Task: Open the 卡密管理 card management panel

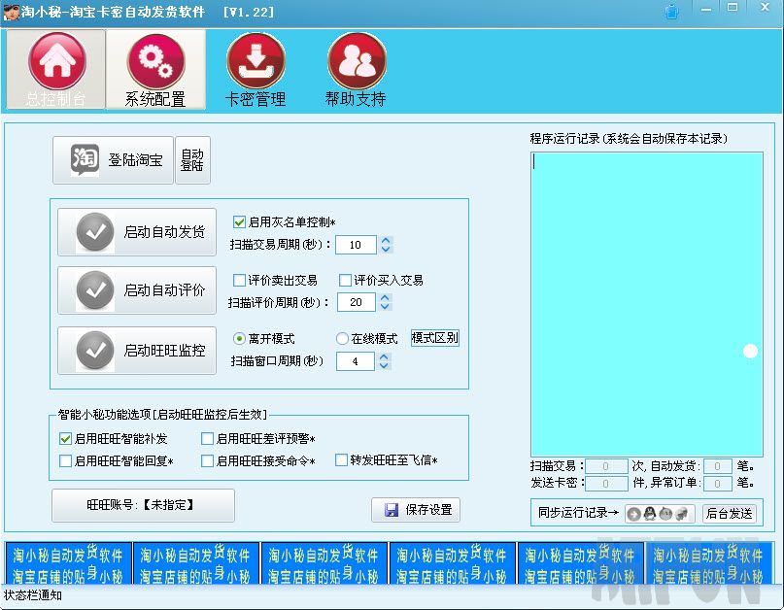Action: 255,68
